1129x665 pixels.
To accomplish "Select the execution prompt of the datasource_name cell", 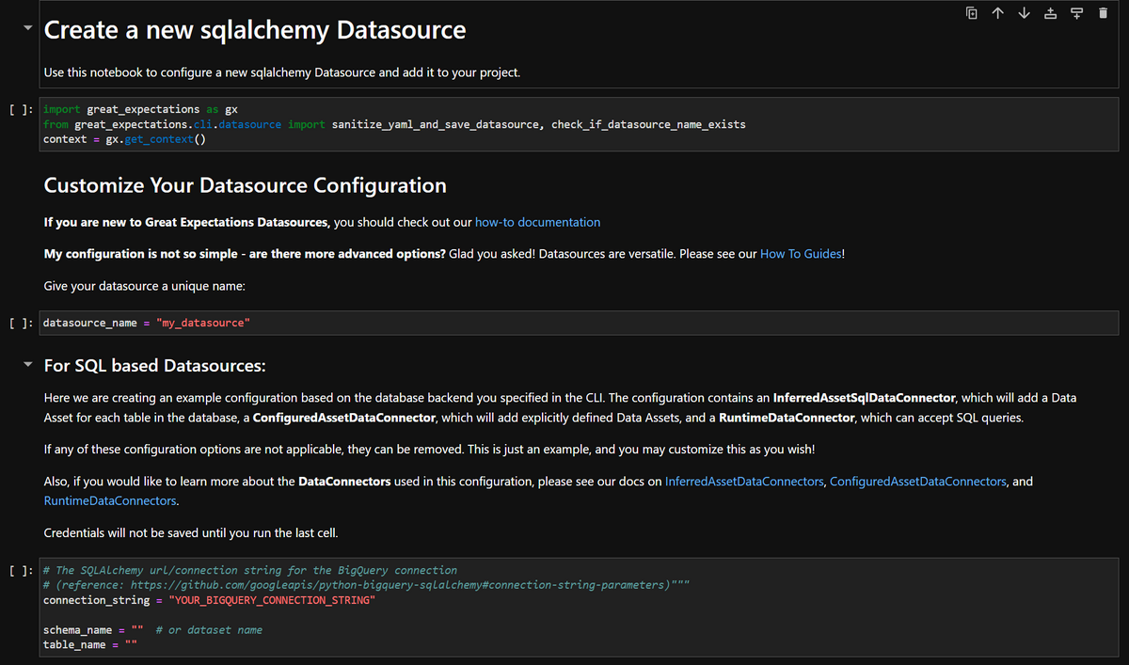I will 21,323.
